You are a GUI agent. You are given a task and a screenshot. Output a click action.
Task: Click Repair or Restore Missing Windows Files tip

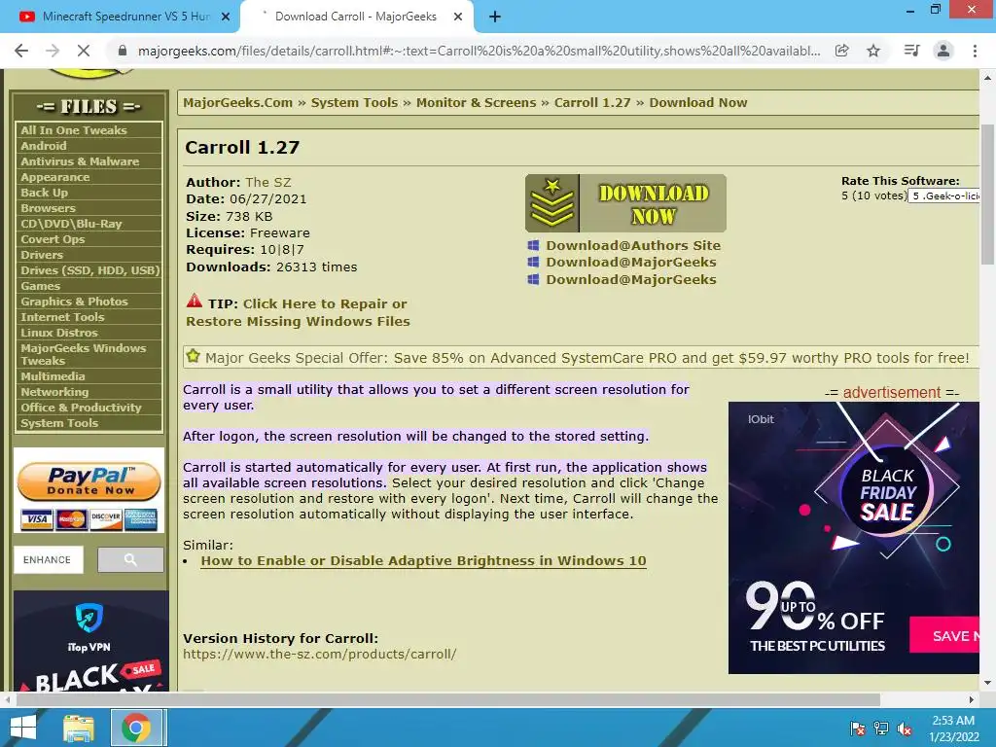click(x=298, y=312)
